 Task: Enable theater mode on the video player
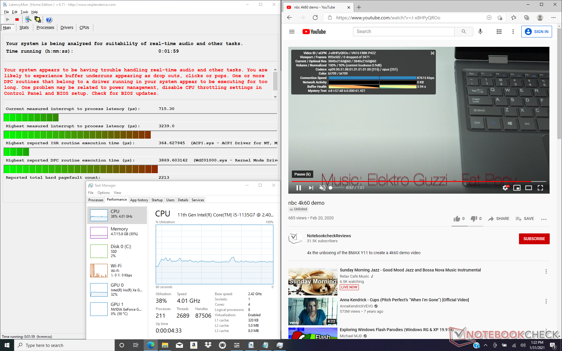528,188
